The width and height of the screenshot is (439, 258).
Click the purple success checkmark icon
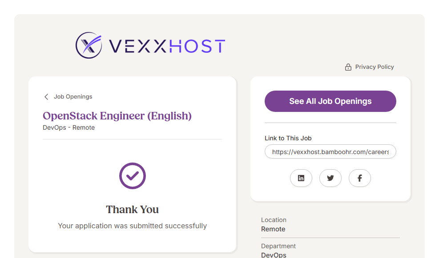click(133, 176)
